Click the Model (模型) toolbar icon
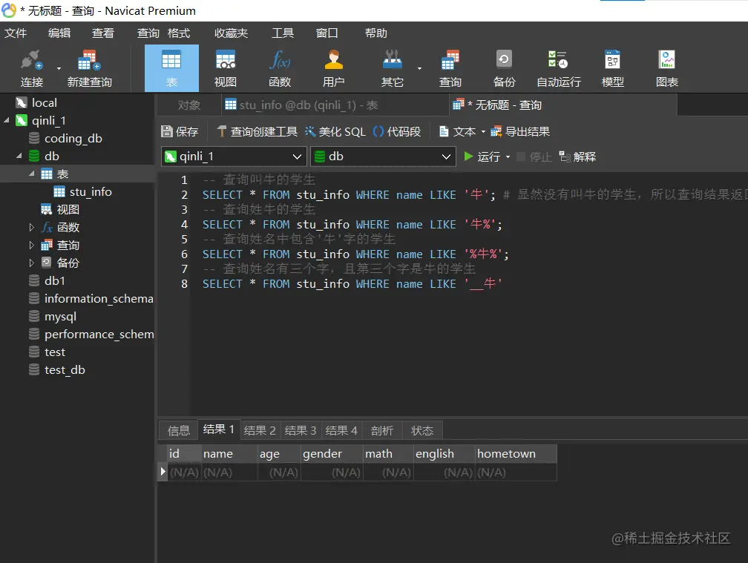Image resolution: width=748 pixels, height=563 pixels. click(612, 69)
